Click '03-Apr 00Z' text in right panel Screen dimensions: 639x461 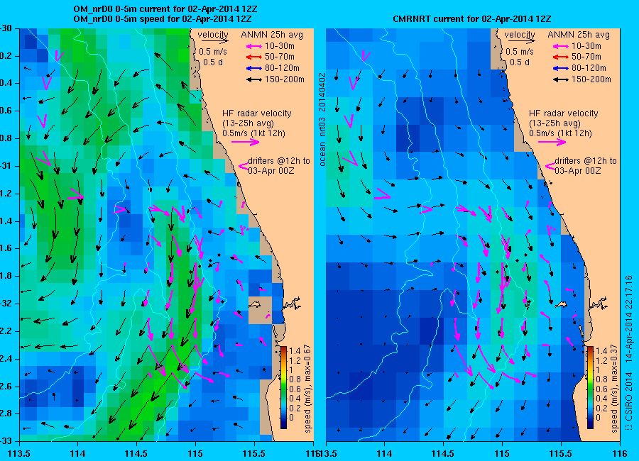(578, 171)
